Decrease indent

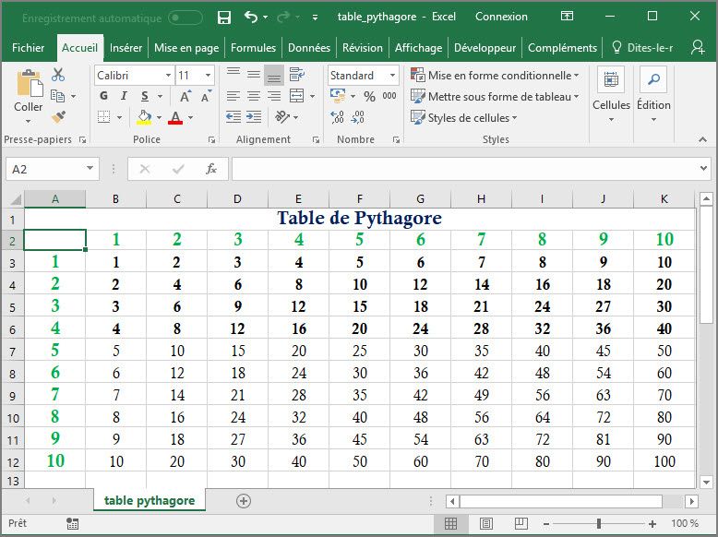[233, 117]
